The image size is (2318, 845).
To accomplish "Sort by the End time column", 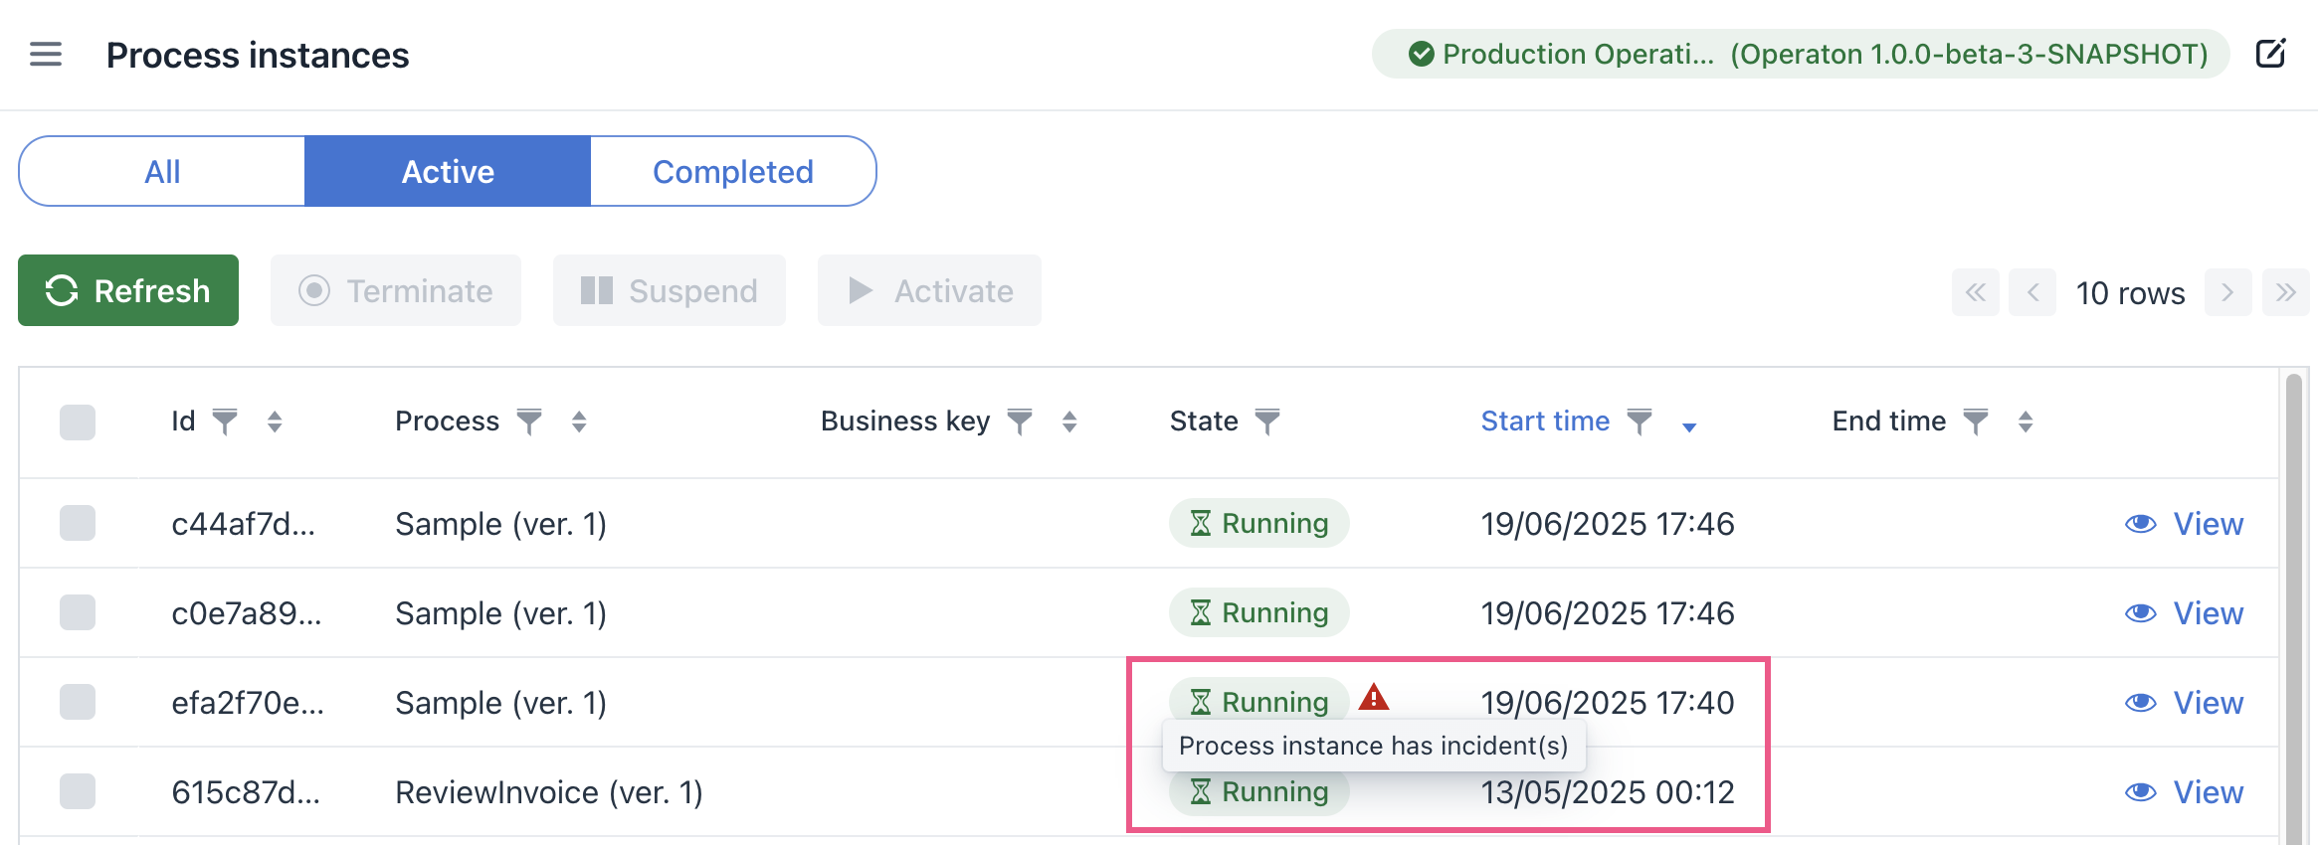I will 2026,422.
